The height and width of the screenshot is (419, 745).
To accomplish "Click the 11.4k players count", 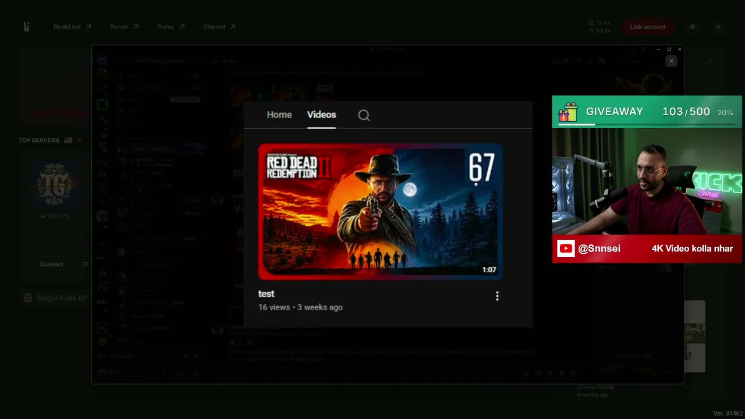I will pos(599,23).
